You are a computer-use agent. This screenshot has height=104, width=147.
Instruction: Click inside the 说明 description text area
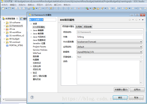[108, 72]
